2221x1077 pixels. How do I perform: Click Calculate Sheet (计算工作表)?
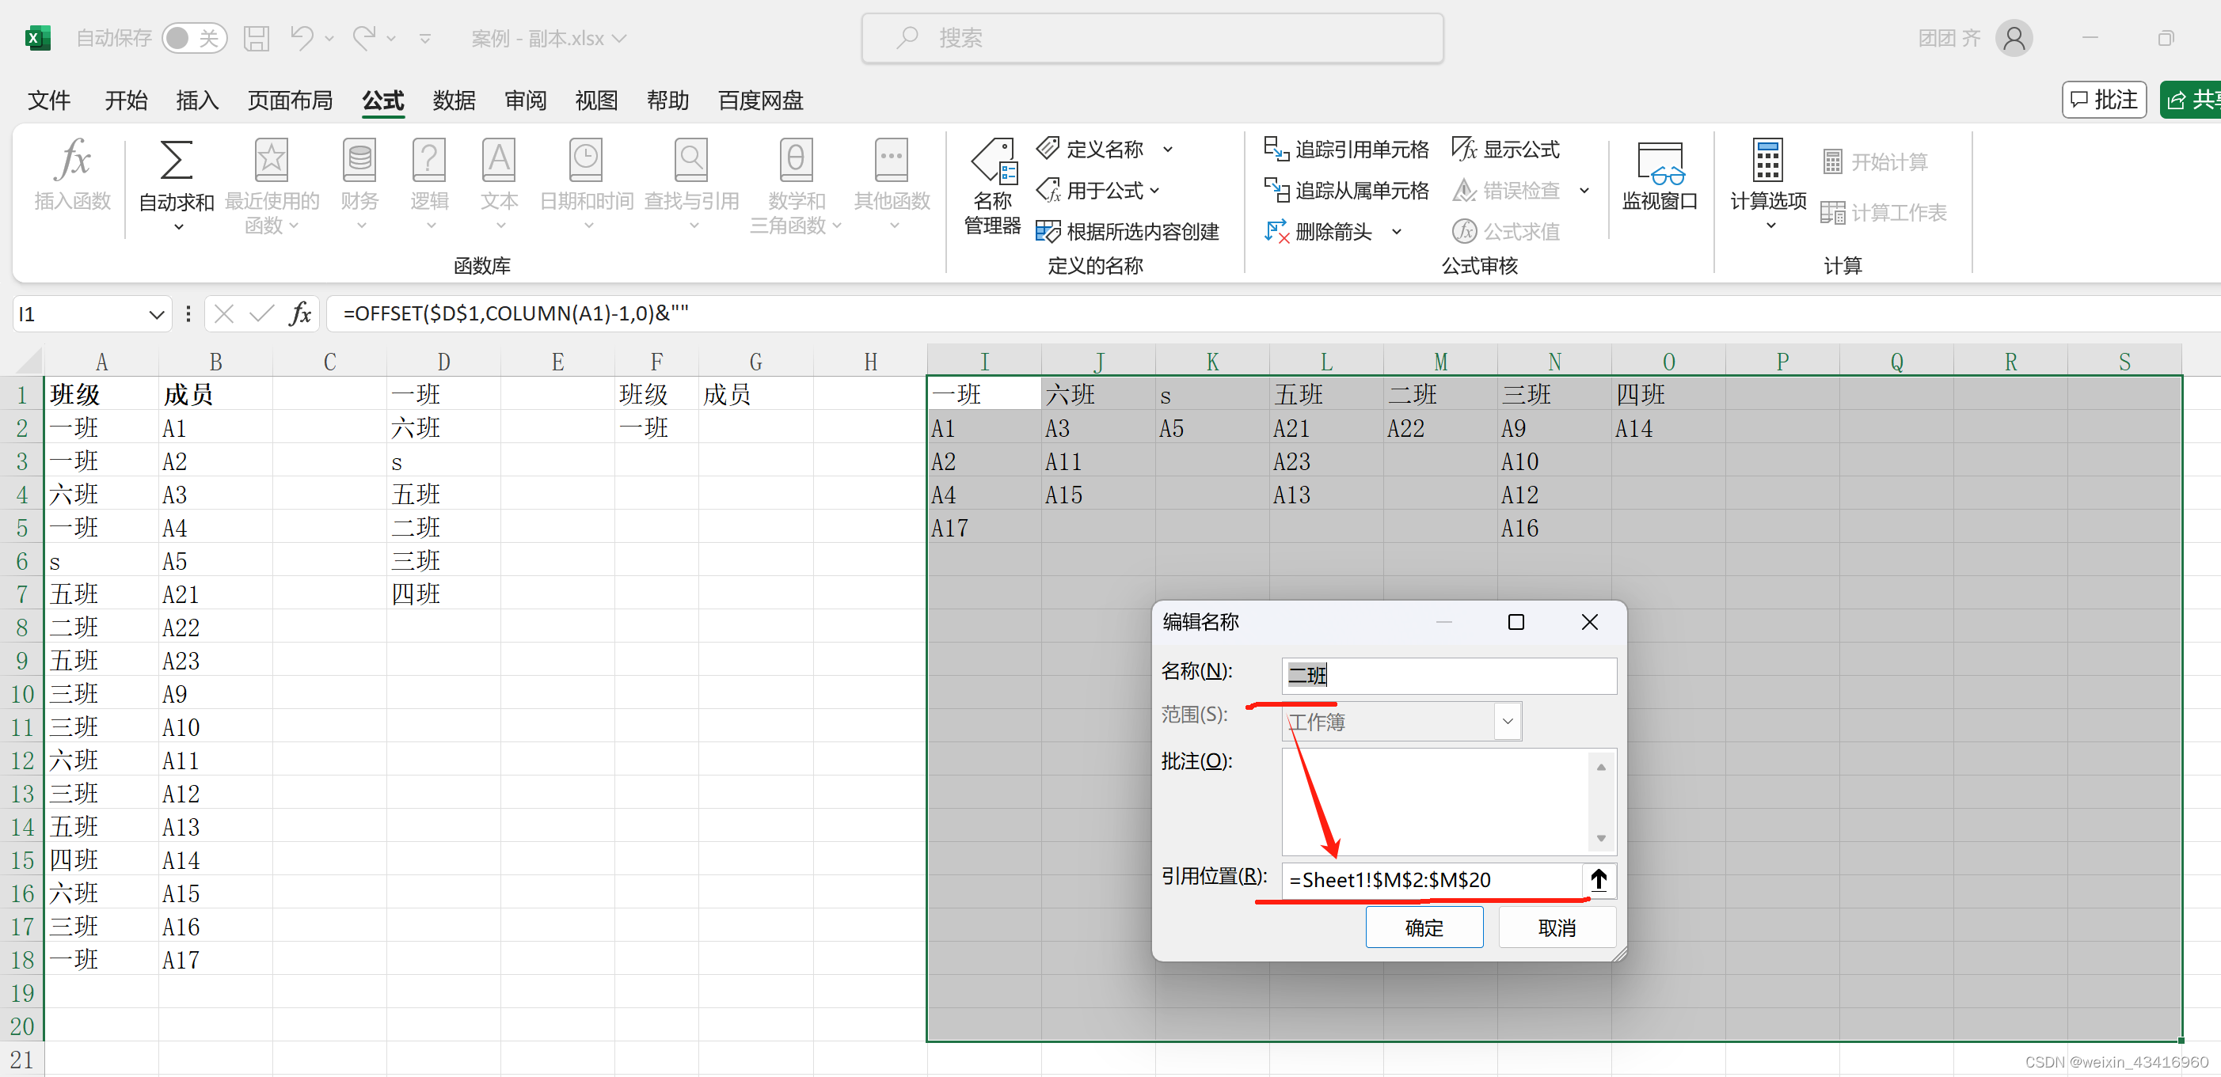point(1884,213)
